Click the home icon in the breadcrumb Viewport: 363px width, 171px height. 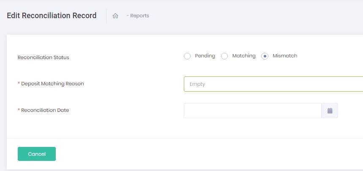tap(115, 16)
